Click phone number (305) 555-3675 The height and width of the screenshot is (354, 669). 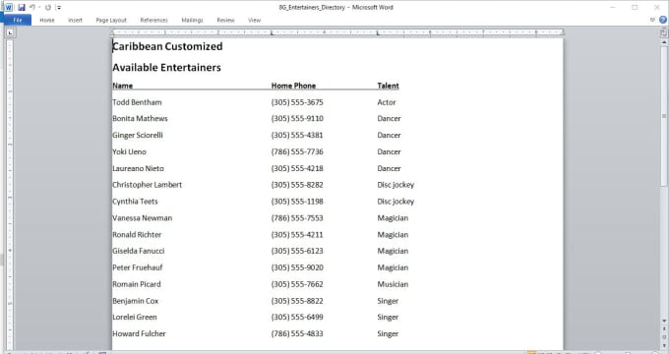click(297, 102)
